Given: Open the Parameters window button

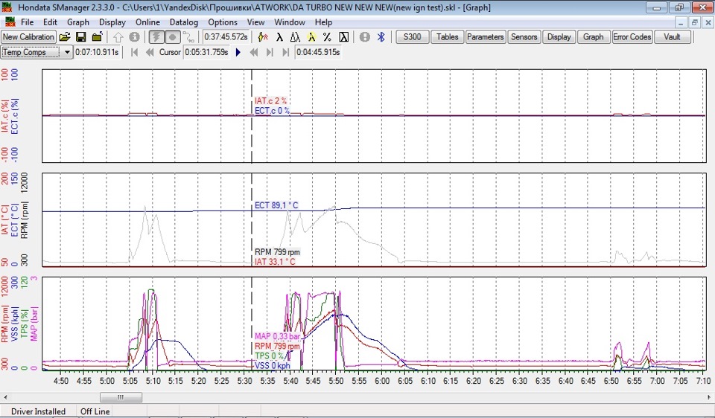Looking at the screenshot, I should [485, 37].
